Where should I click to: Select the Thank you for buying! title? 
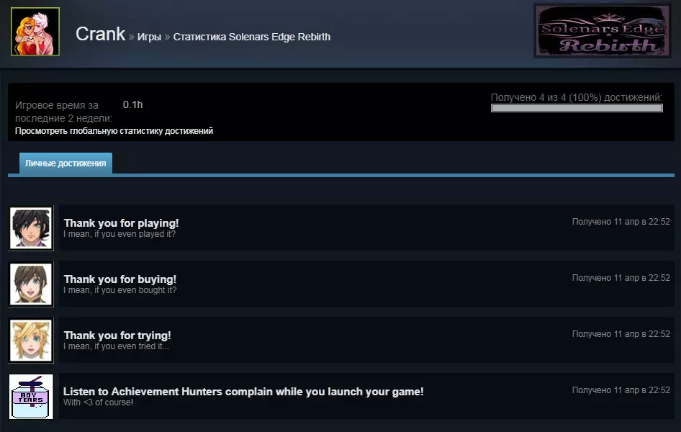[120, 279]
